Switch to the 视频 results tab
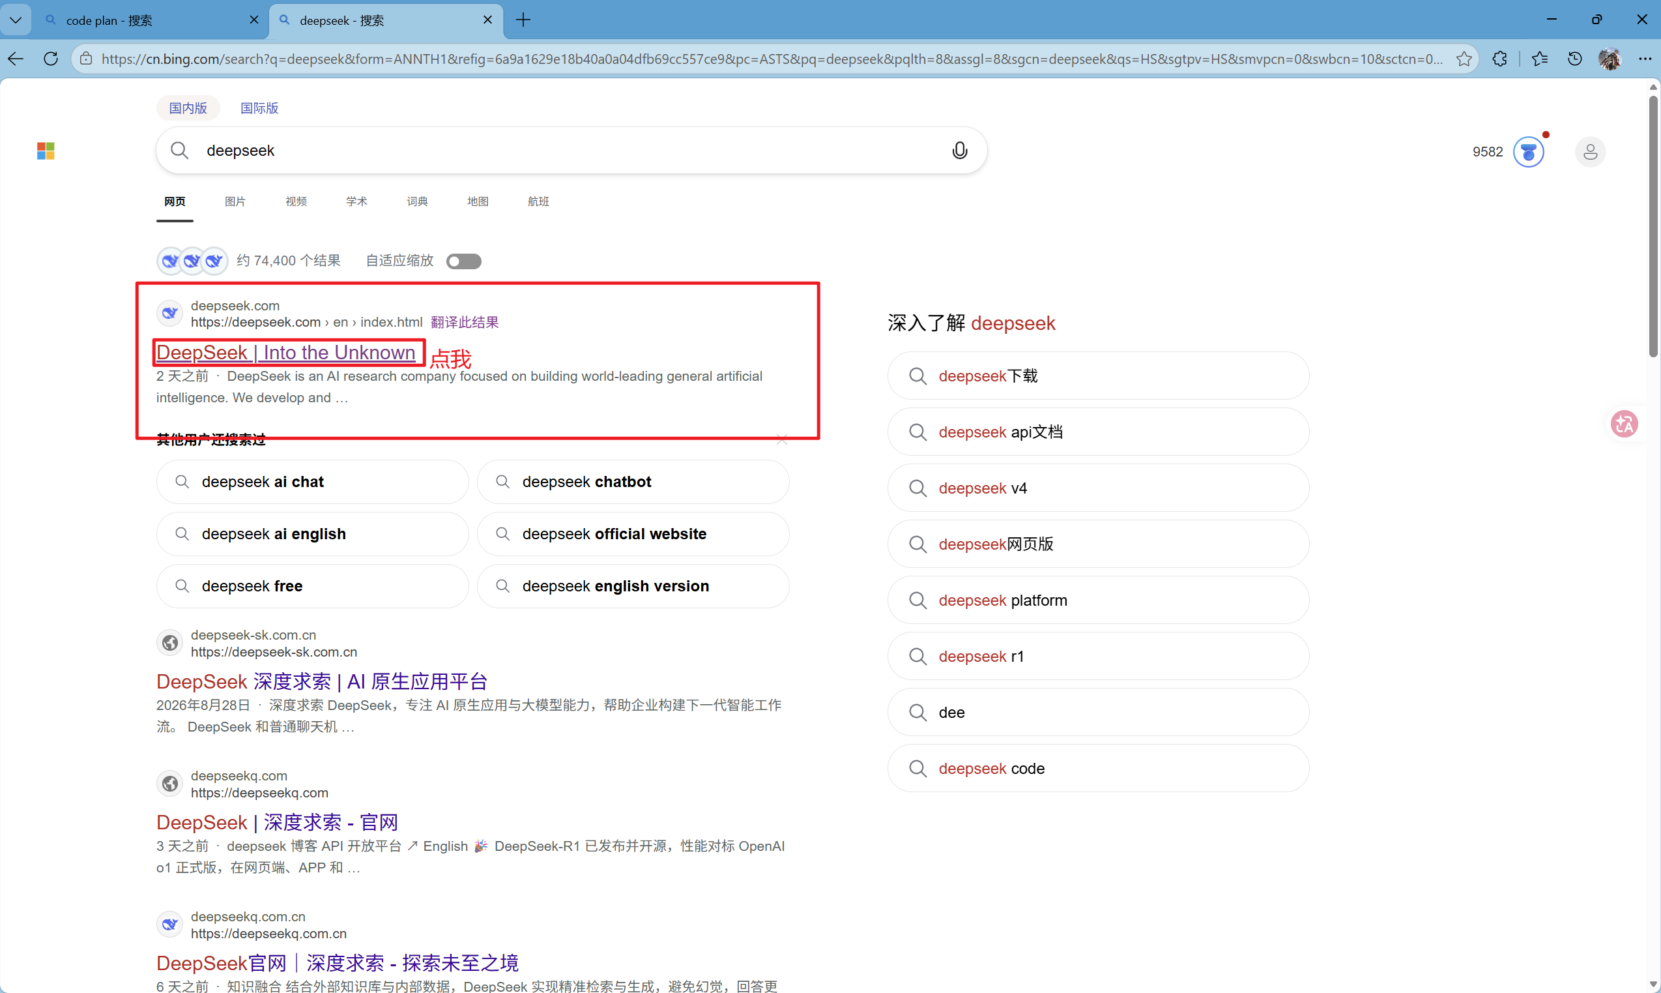This screenshot has height=993, width=1661. coord(296,201)
